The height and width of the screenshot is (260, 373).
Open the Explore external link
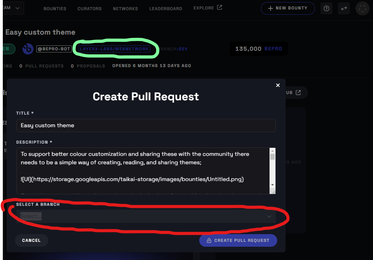(208, 8)
